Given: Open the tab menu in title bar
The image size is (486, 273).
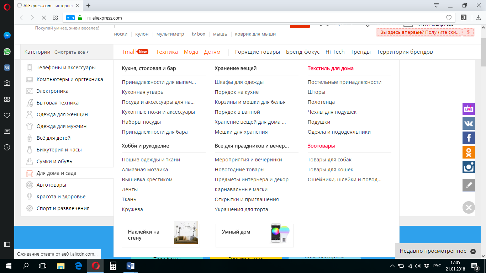Looking at the screenshot, I should click(x=436, y=5).
